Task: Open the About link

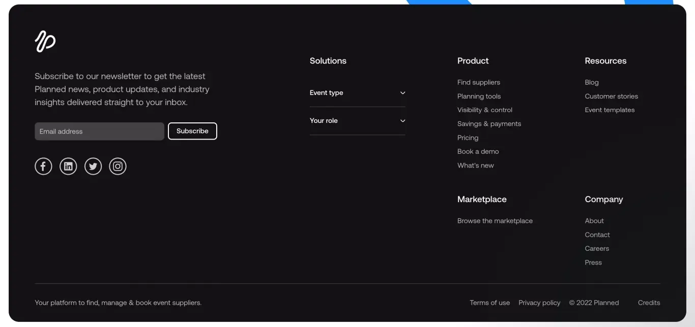Action: point(594,221)
